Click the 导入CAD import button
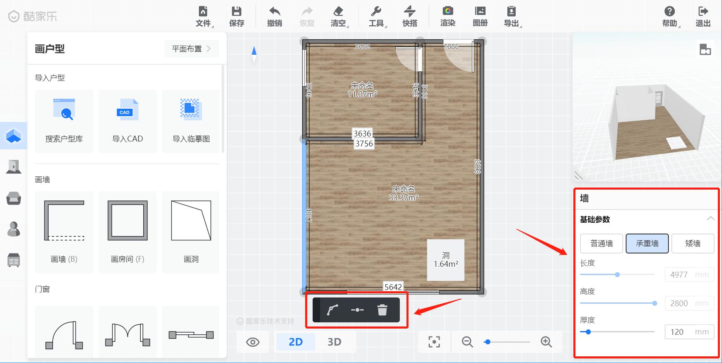This screenshot has width=722, height=363. 127,121
